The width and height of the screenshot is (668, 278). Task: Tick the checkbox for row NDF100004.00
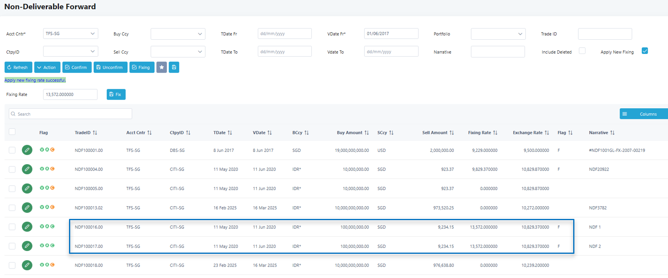tap(12, 169)
